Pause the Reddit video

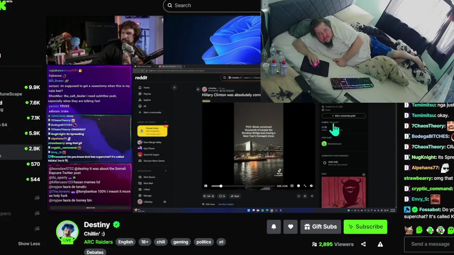(x=206, y=186)
